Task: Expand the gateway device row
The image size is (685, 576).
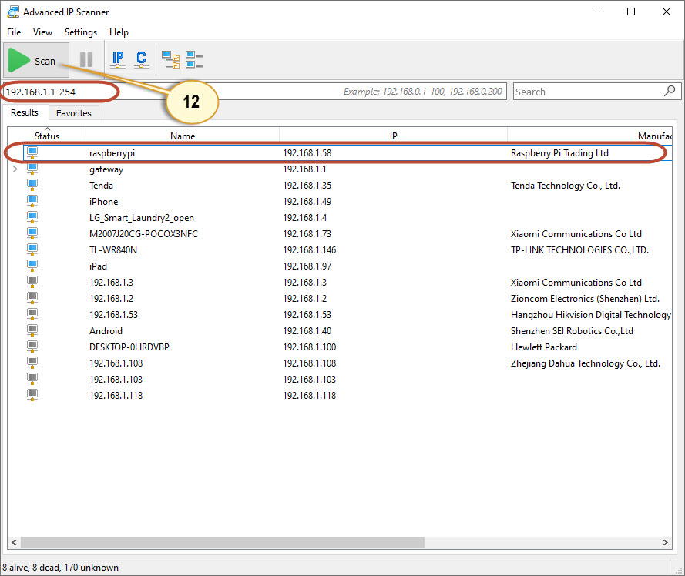Action: 16,169
